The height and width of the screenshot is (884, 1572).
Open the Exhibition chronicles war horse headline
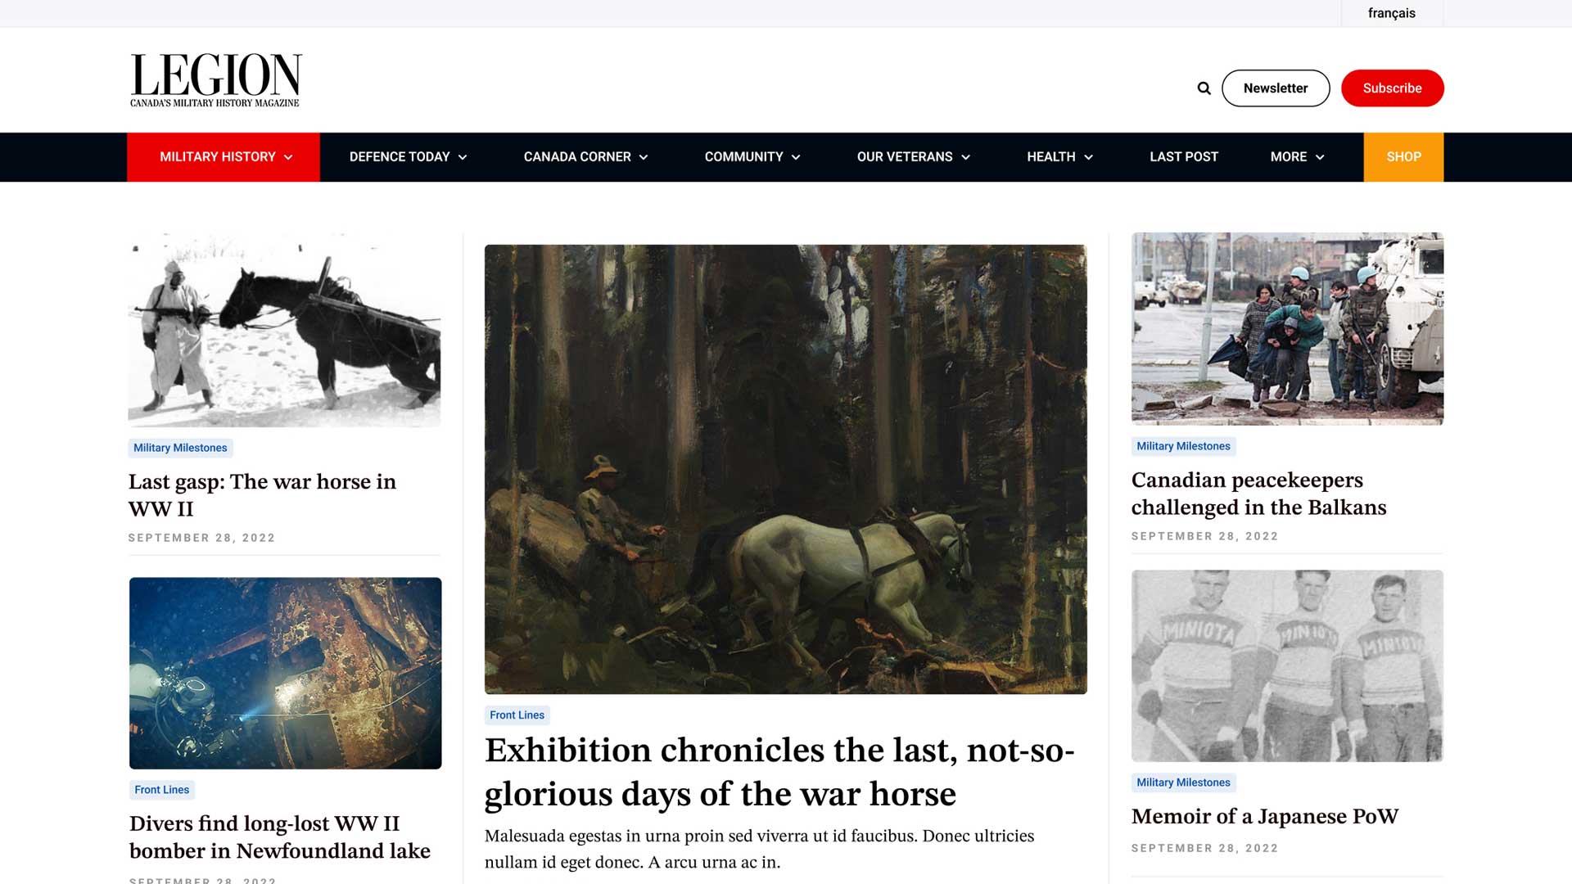(x=779, y=772)
